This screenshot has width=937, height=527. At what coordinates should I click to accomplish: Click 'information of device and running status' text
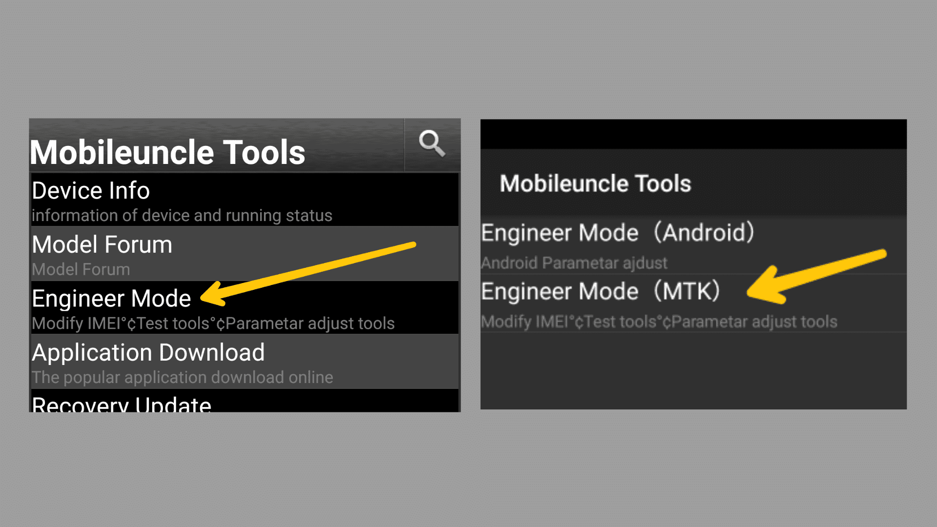coord(182,216)
